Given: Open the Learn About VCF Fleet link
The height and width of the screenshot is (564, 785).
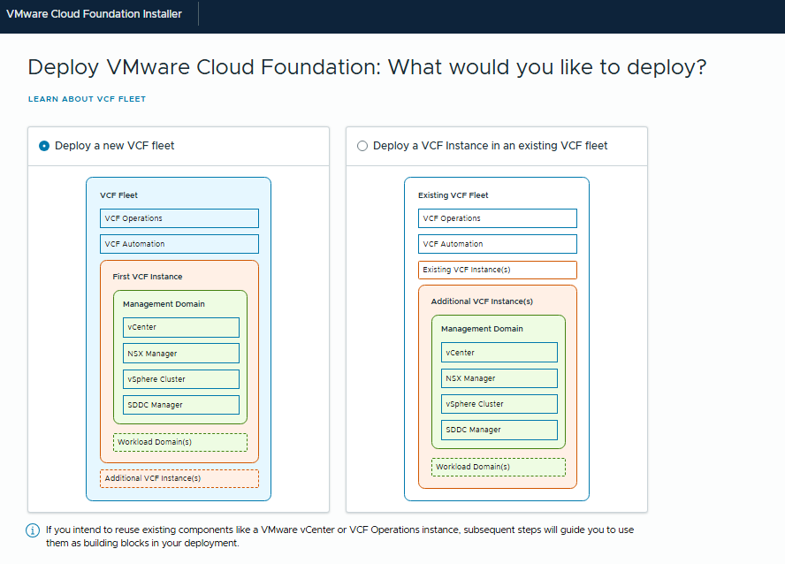Looking at the screenshot, I should coord(87,99).
